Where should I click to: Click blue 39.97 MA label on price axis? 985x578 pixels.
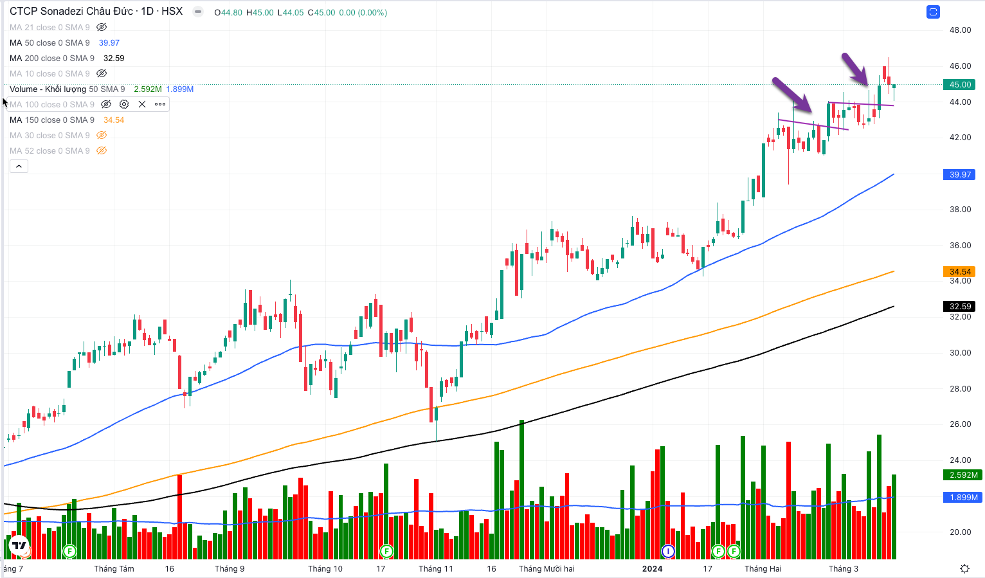pyautogui.click(x=960, y=174)
